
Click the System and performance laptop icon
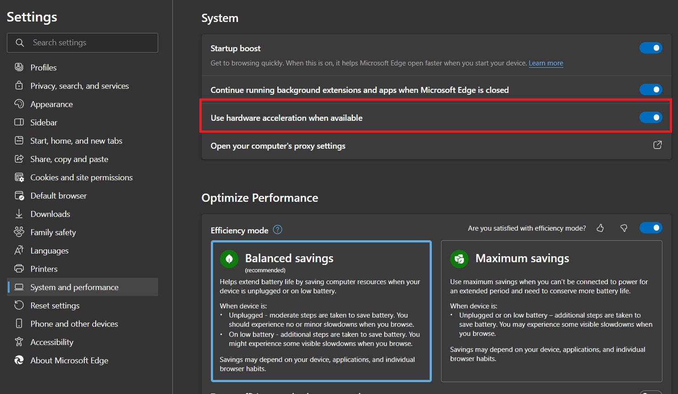[x=19, y=287]
